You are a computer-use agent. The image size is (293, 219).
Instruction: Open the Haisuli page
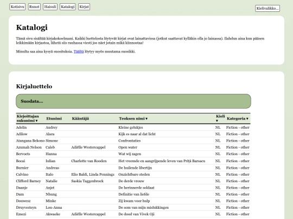[x=50, y=6]
